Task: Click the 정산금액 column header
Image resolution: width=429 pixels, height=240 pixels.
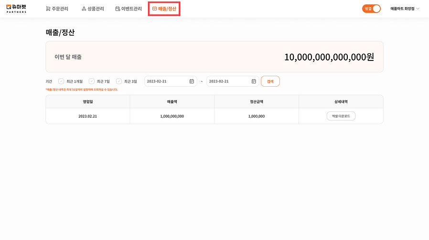Action: pos(257,101)
